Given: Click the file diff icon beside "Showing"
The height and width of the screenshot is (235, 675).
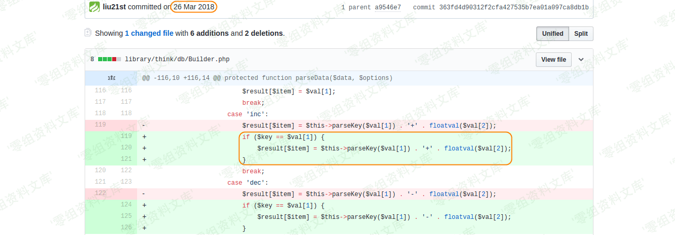Looking at the screenshot, I should tap(88, 33).
